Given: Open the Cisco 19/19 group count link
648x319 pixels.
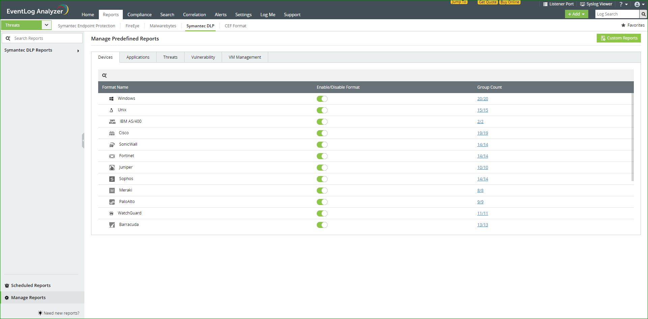Looking at the screenshot, I should pos(483,133).
